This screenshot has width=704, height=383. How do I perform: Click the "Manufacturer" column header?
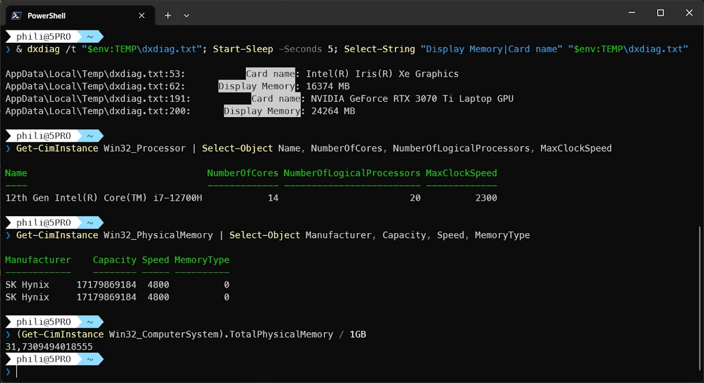click(38, 259)
